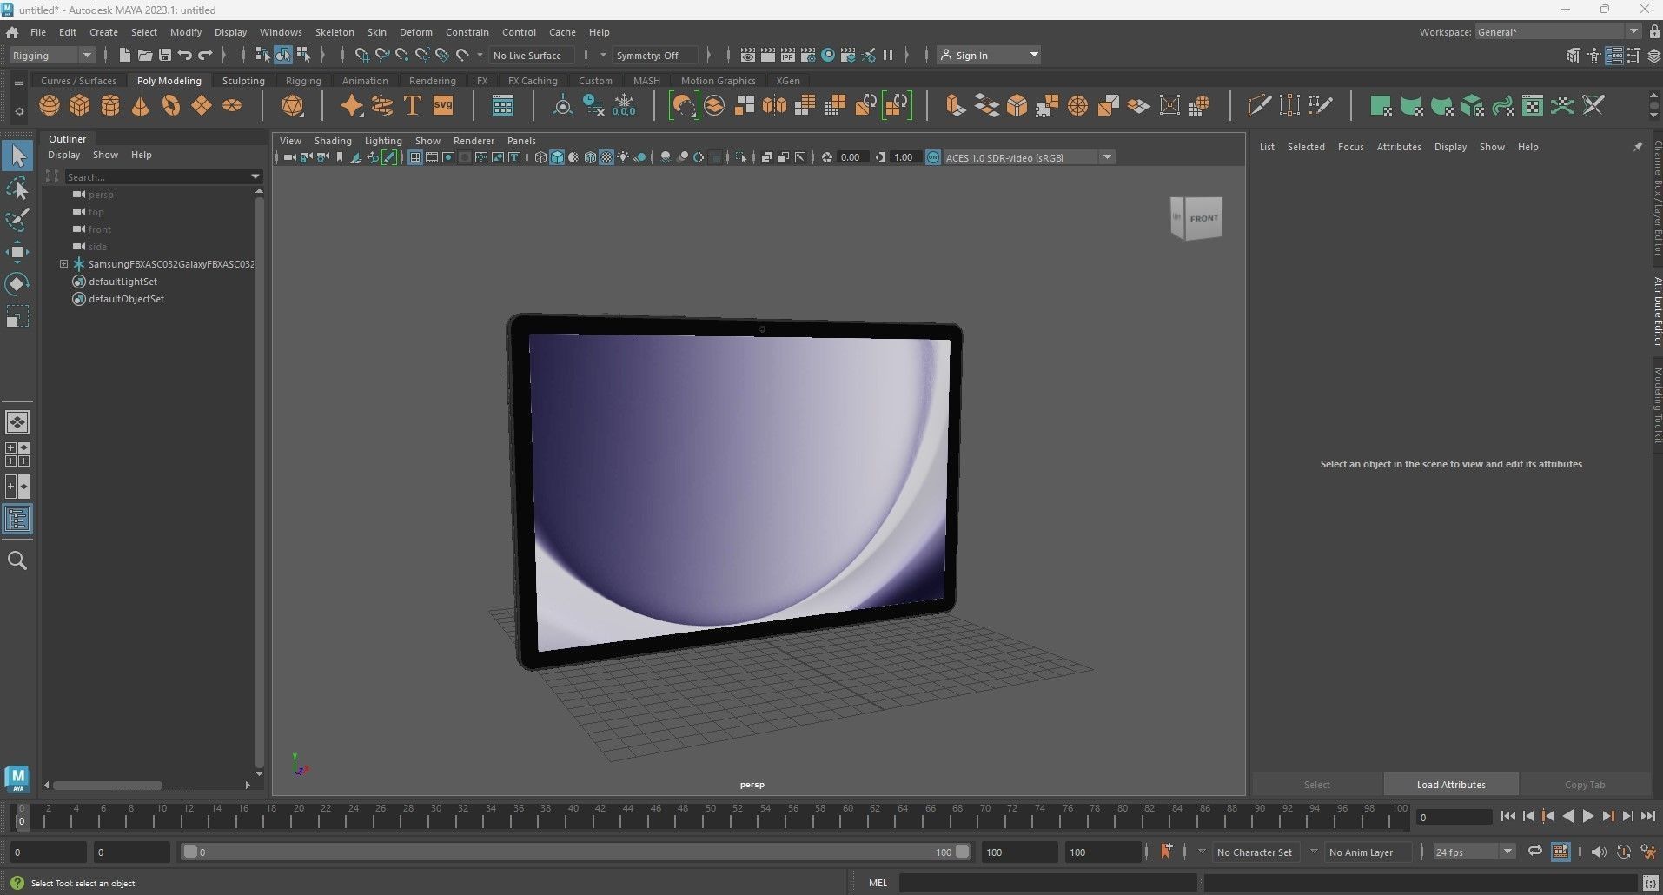Image resolution: width=1663 pixels, height=895 pixels.
Task: Click the set key bookmark icon
Action: coord(1166,851)
